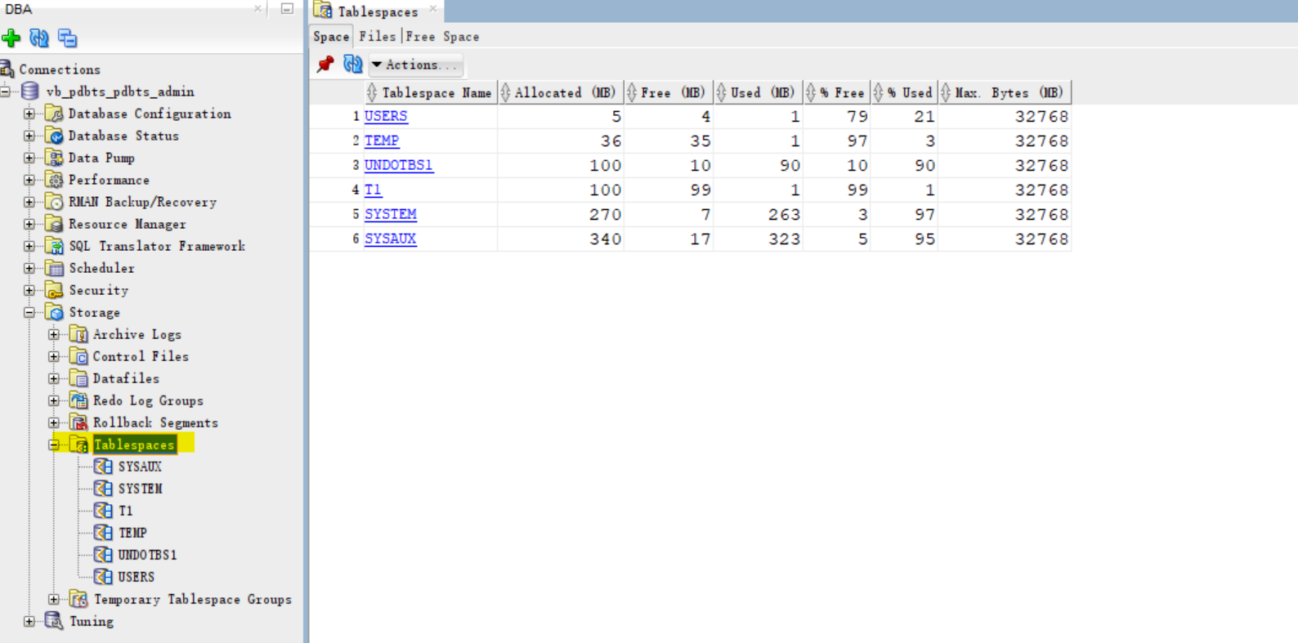The width and height of the screenshot is (1298, 643).
Task: Expand the Resource Manager node
Action: (x=29, y=224)
